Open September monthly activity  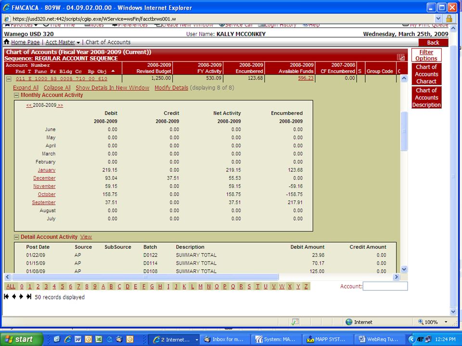44,202
